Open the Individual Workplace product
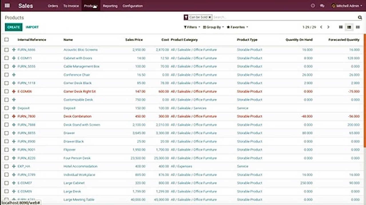Image resolution: width=366 pixels, height=205 pixels. pyautogui.click(x=79, y=175)
